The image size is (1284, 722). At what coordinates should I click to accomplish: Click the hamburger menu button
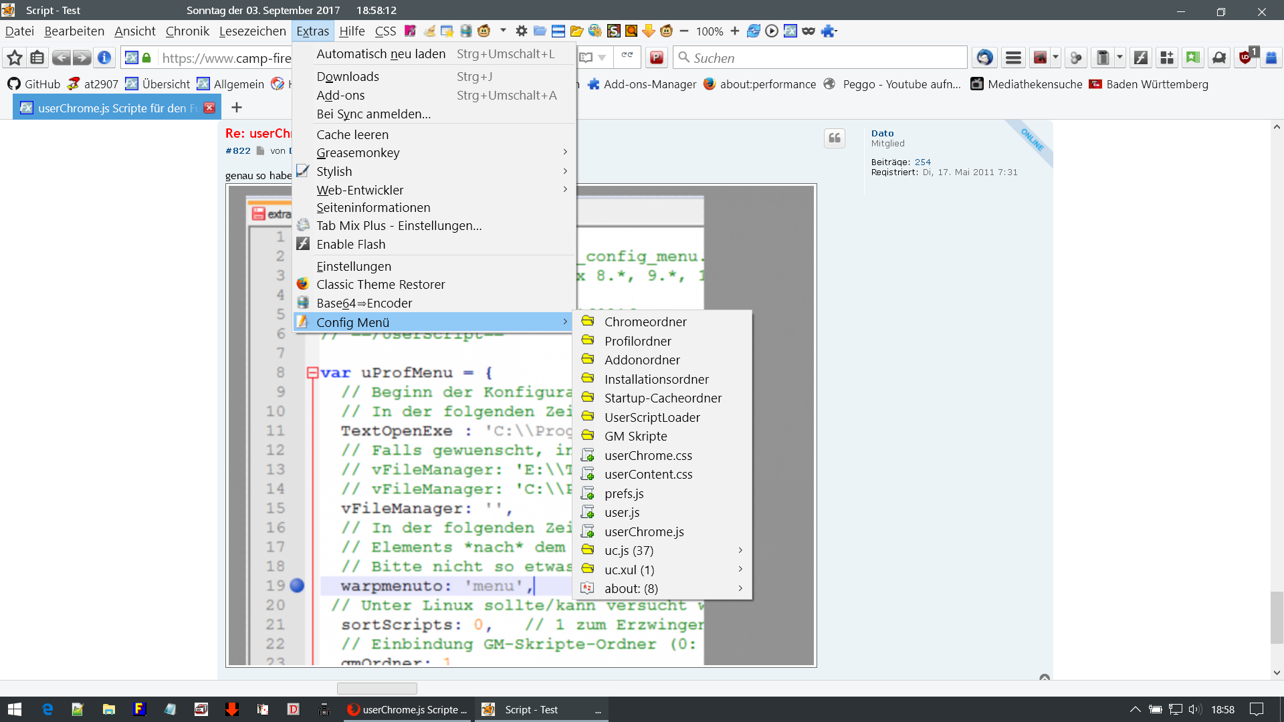coord(1013,58)
